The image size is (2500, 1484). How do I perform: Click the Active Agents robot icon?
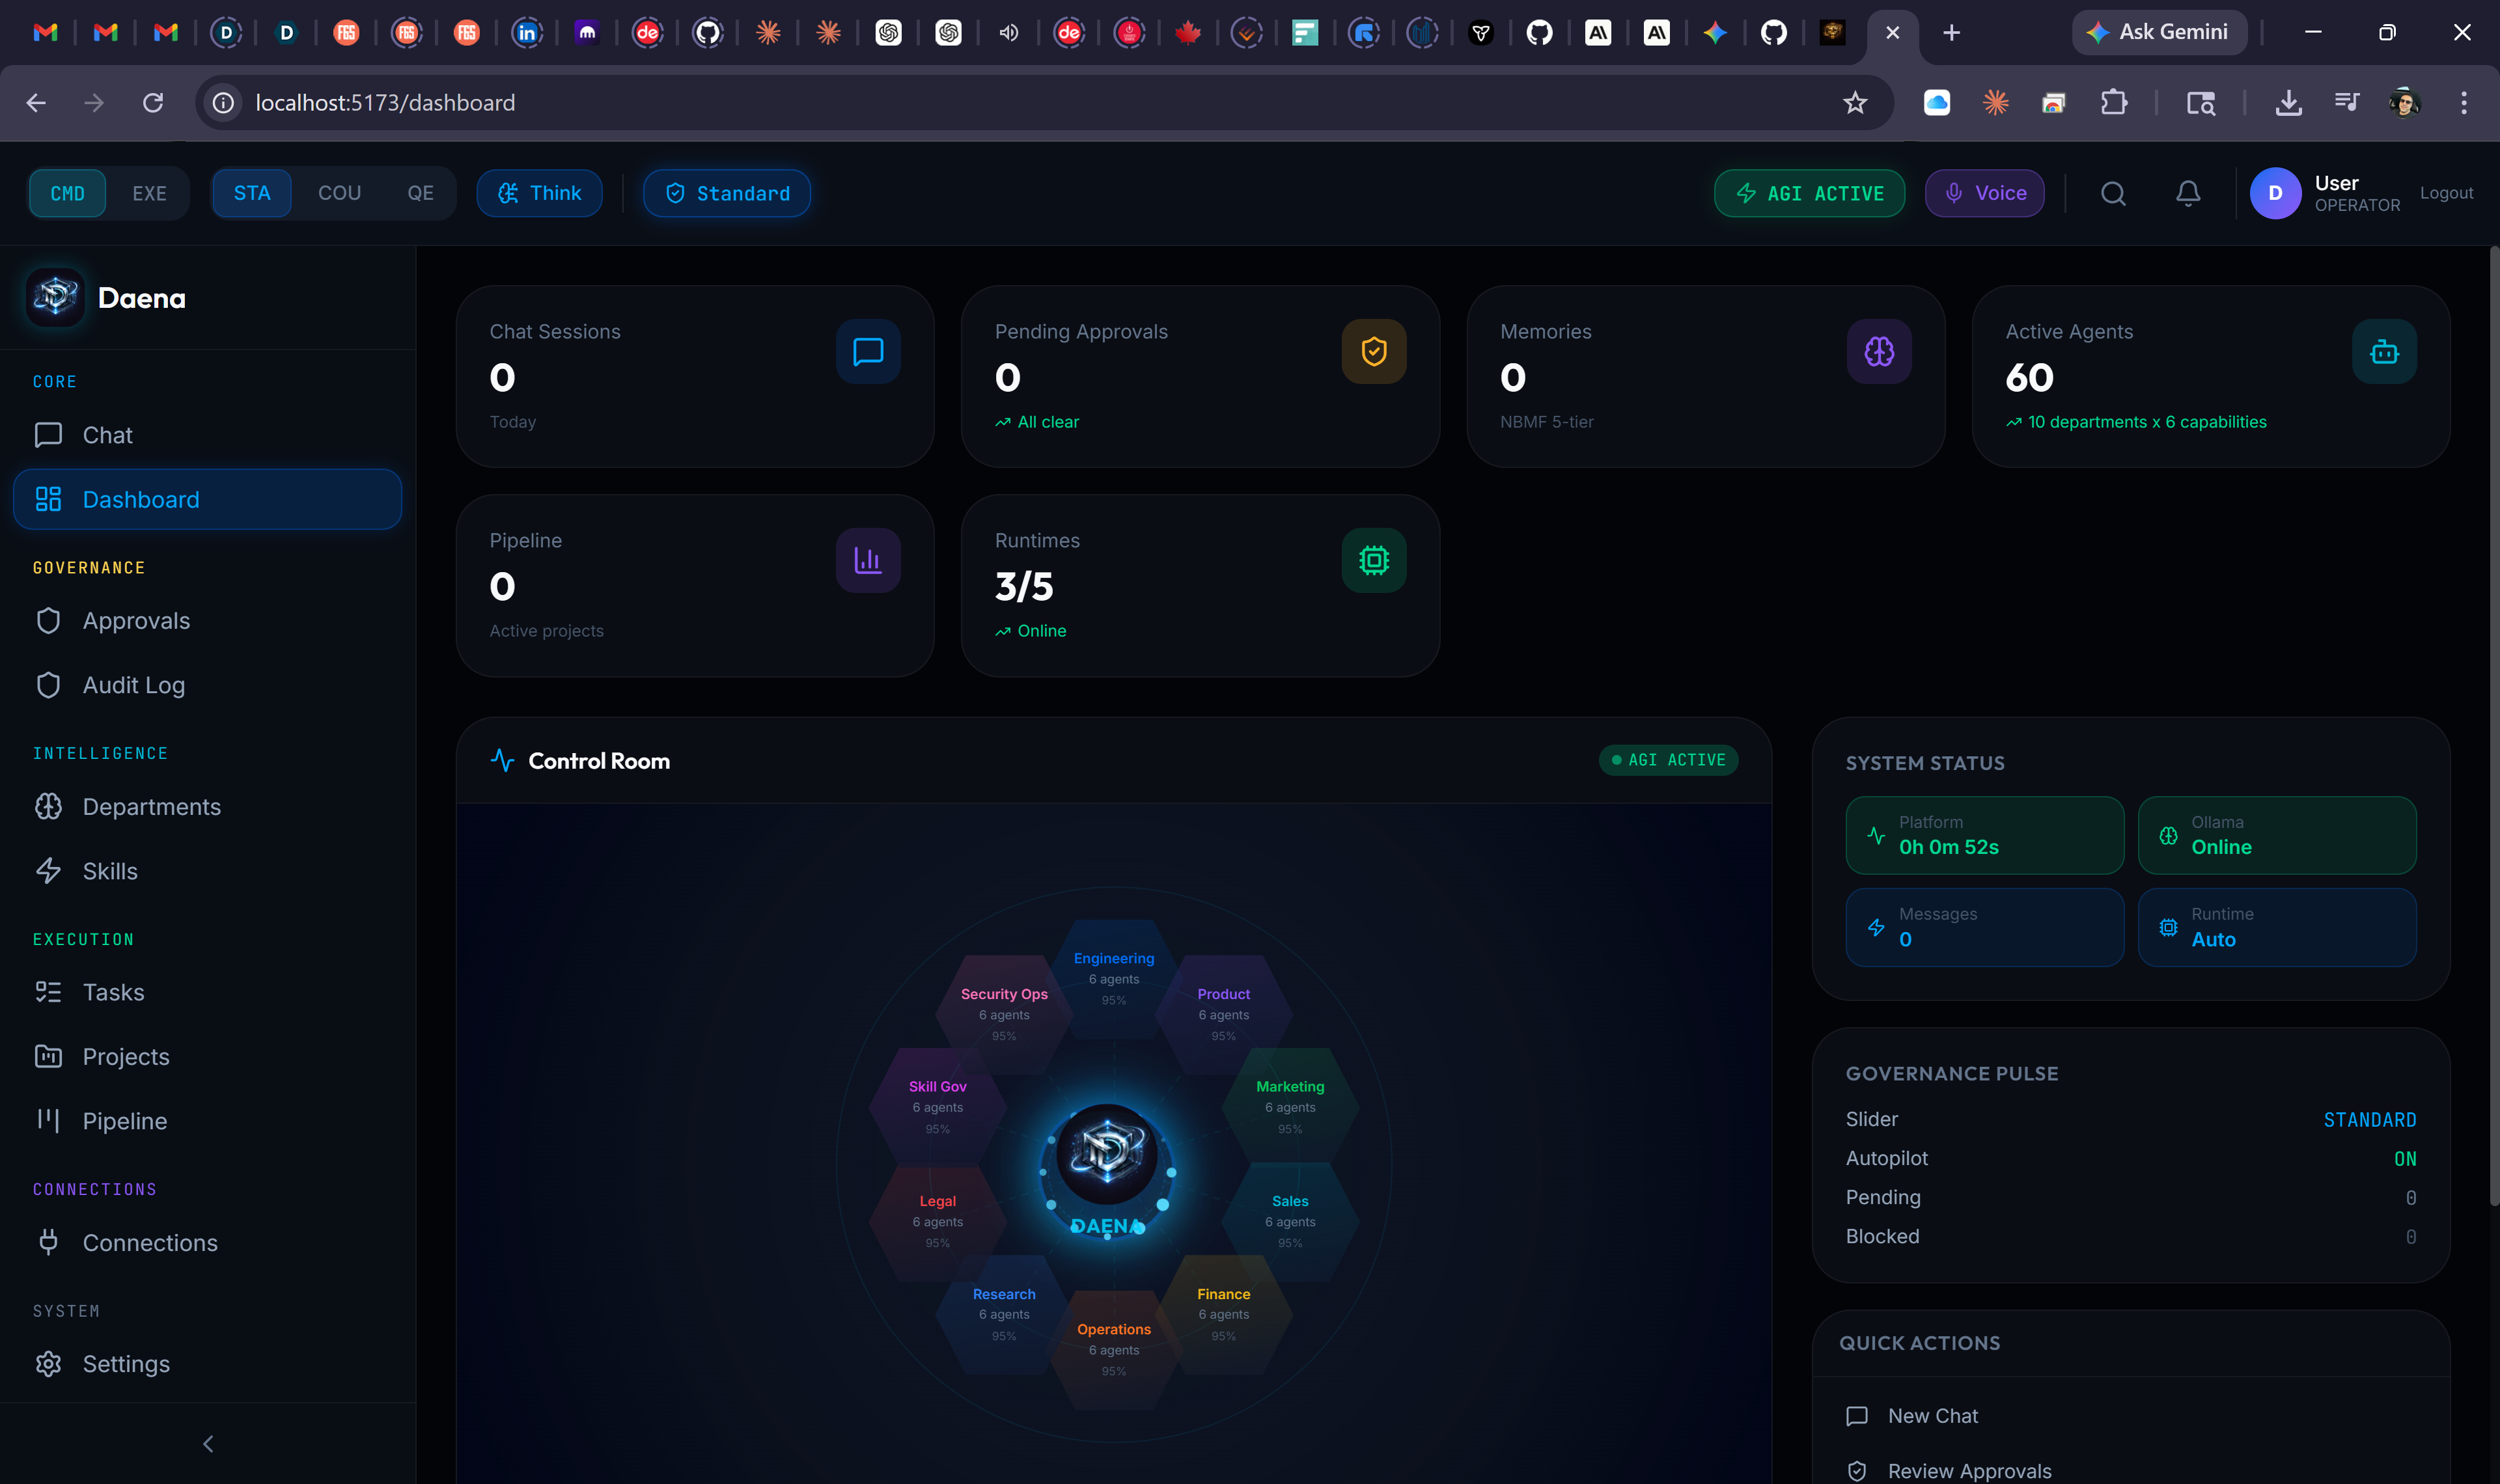(x=2383, y=351)
